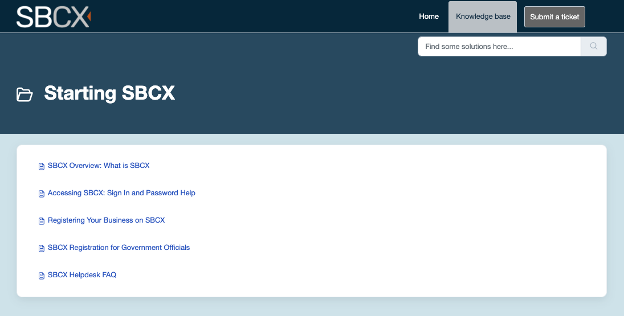Screen dimensions: 624x316
Task: Click the search magnifier button
Action: coord(593,47)
